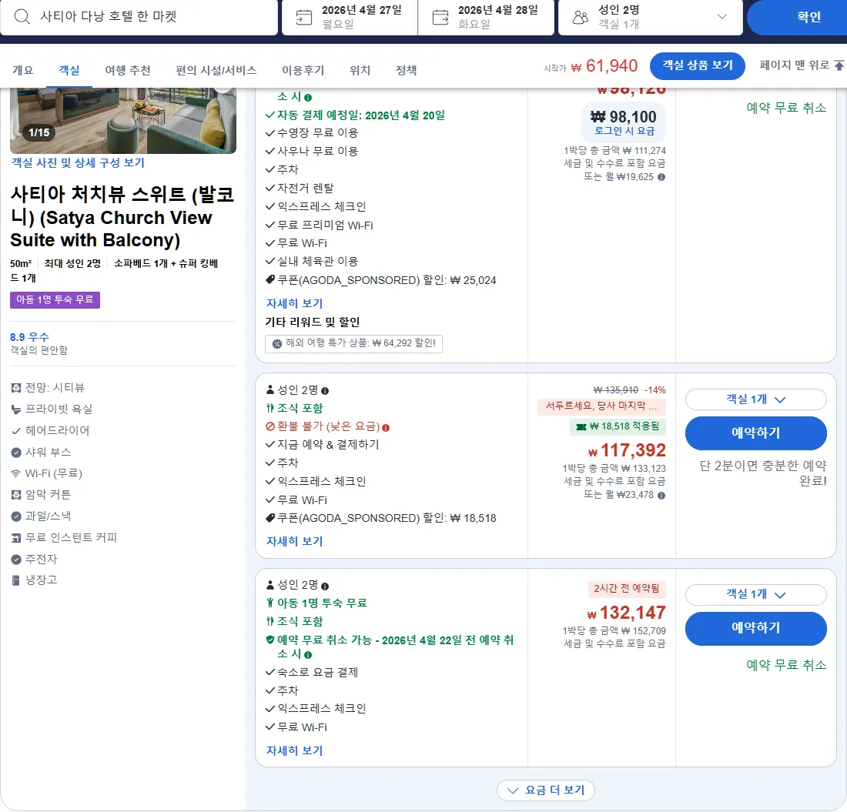Image resolution: width=847 pixels, height=812 pixels.
Task: Click 예약하기 for the ₩117,392 rate
Action: tap(755, 433)
